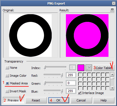Viewport: 117px width, 106px height.
Task: Click the Index value field
Action: [73, 67]
